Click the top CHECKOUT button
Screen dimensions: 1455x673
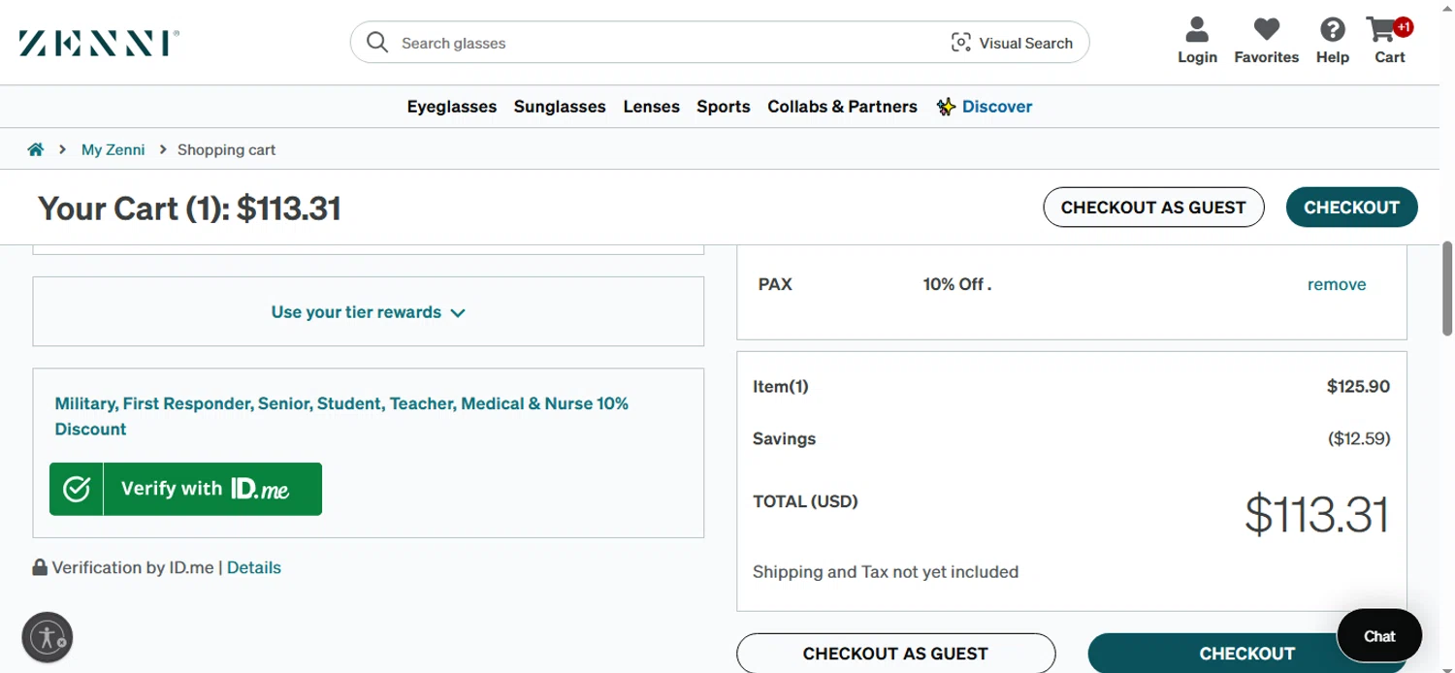[x=1351, y=208]
